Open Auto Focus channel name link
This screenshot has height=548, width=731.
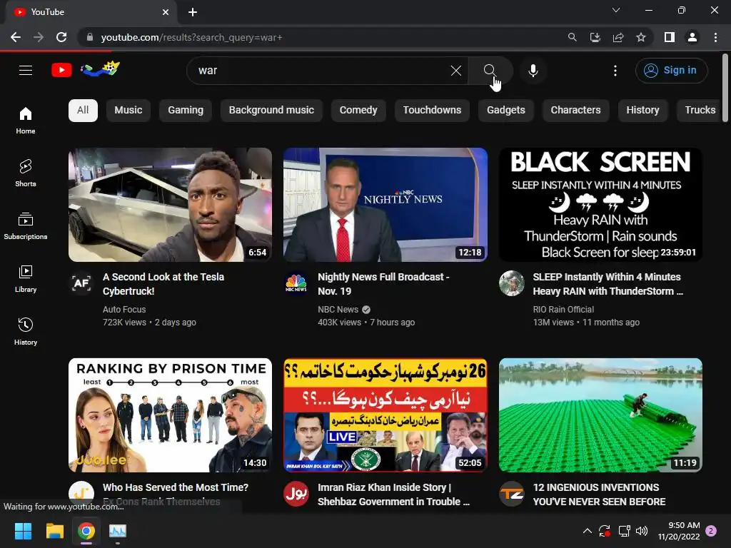tap(124, 310)
